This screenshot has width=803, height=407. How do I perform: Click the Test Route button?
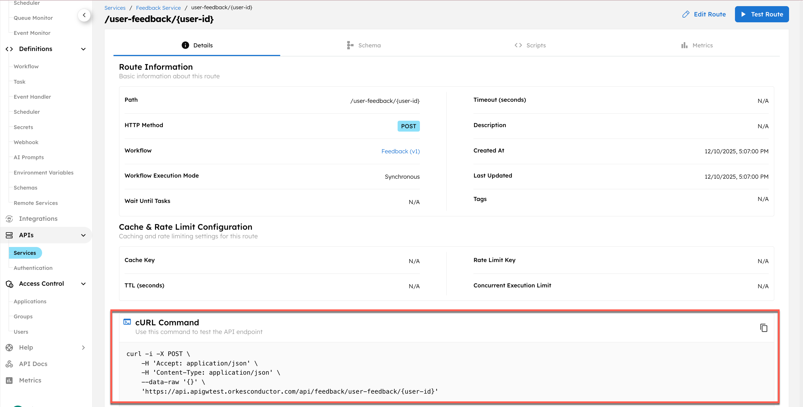[x=762, y=14]
